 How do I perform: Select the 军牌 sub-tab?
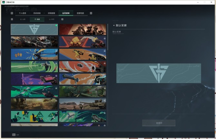pyautogui.click(x=37, y=19)
